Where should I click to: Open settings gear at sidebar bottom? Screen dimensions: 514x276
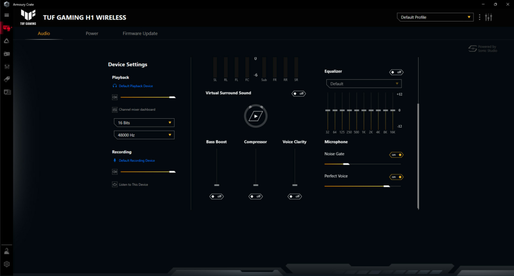tap(7, 264)
